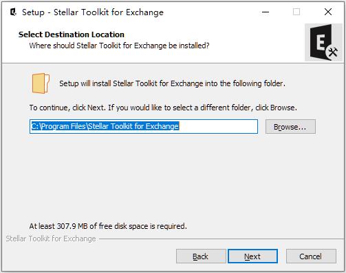Image resolution: width=346 pixels, height=273 pixels.
Task: Click the installation path text field
Action: point(144,126)
